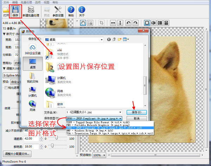Screen dimensions: 211x166
Task: Open the 文件名 filename dropdown arrow
Action: pos(120,112)
